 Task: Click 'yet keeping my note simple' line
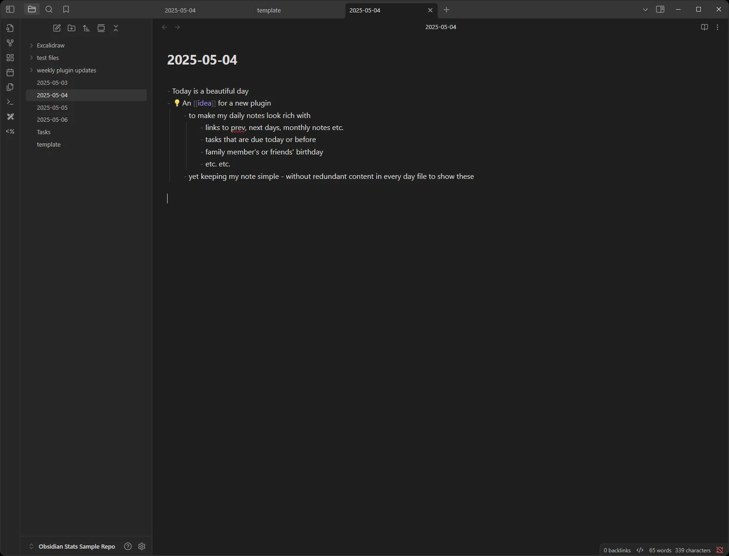(x=331, y=177)
